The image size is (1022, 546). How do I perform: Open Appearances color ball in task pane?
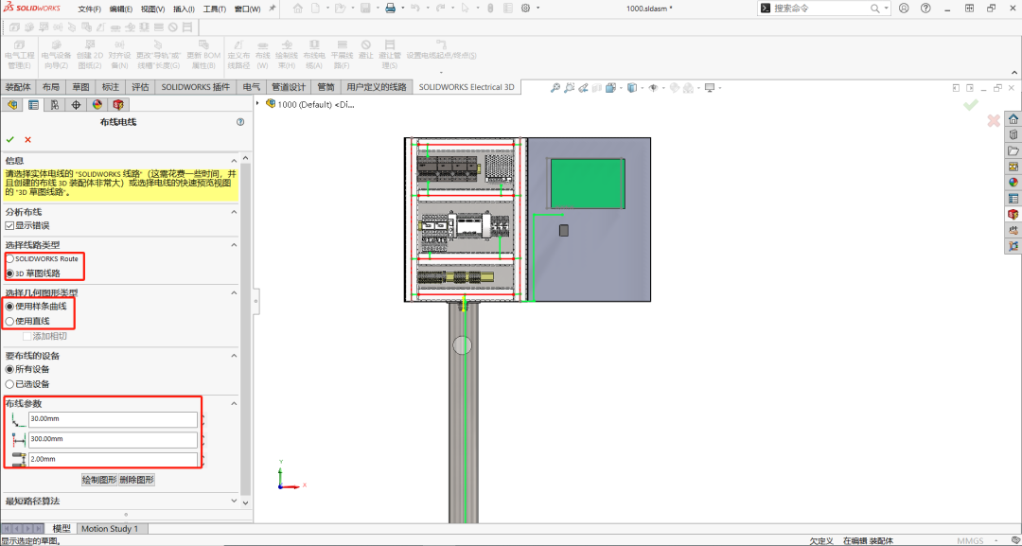(1013, 183)
